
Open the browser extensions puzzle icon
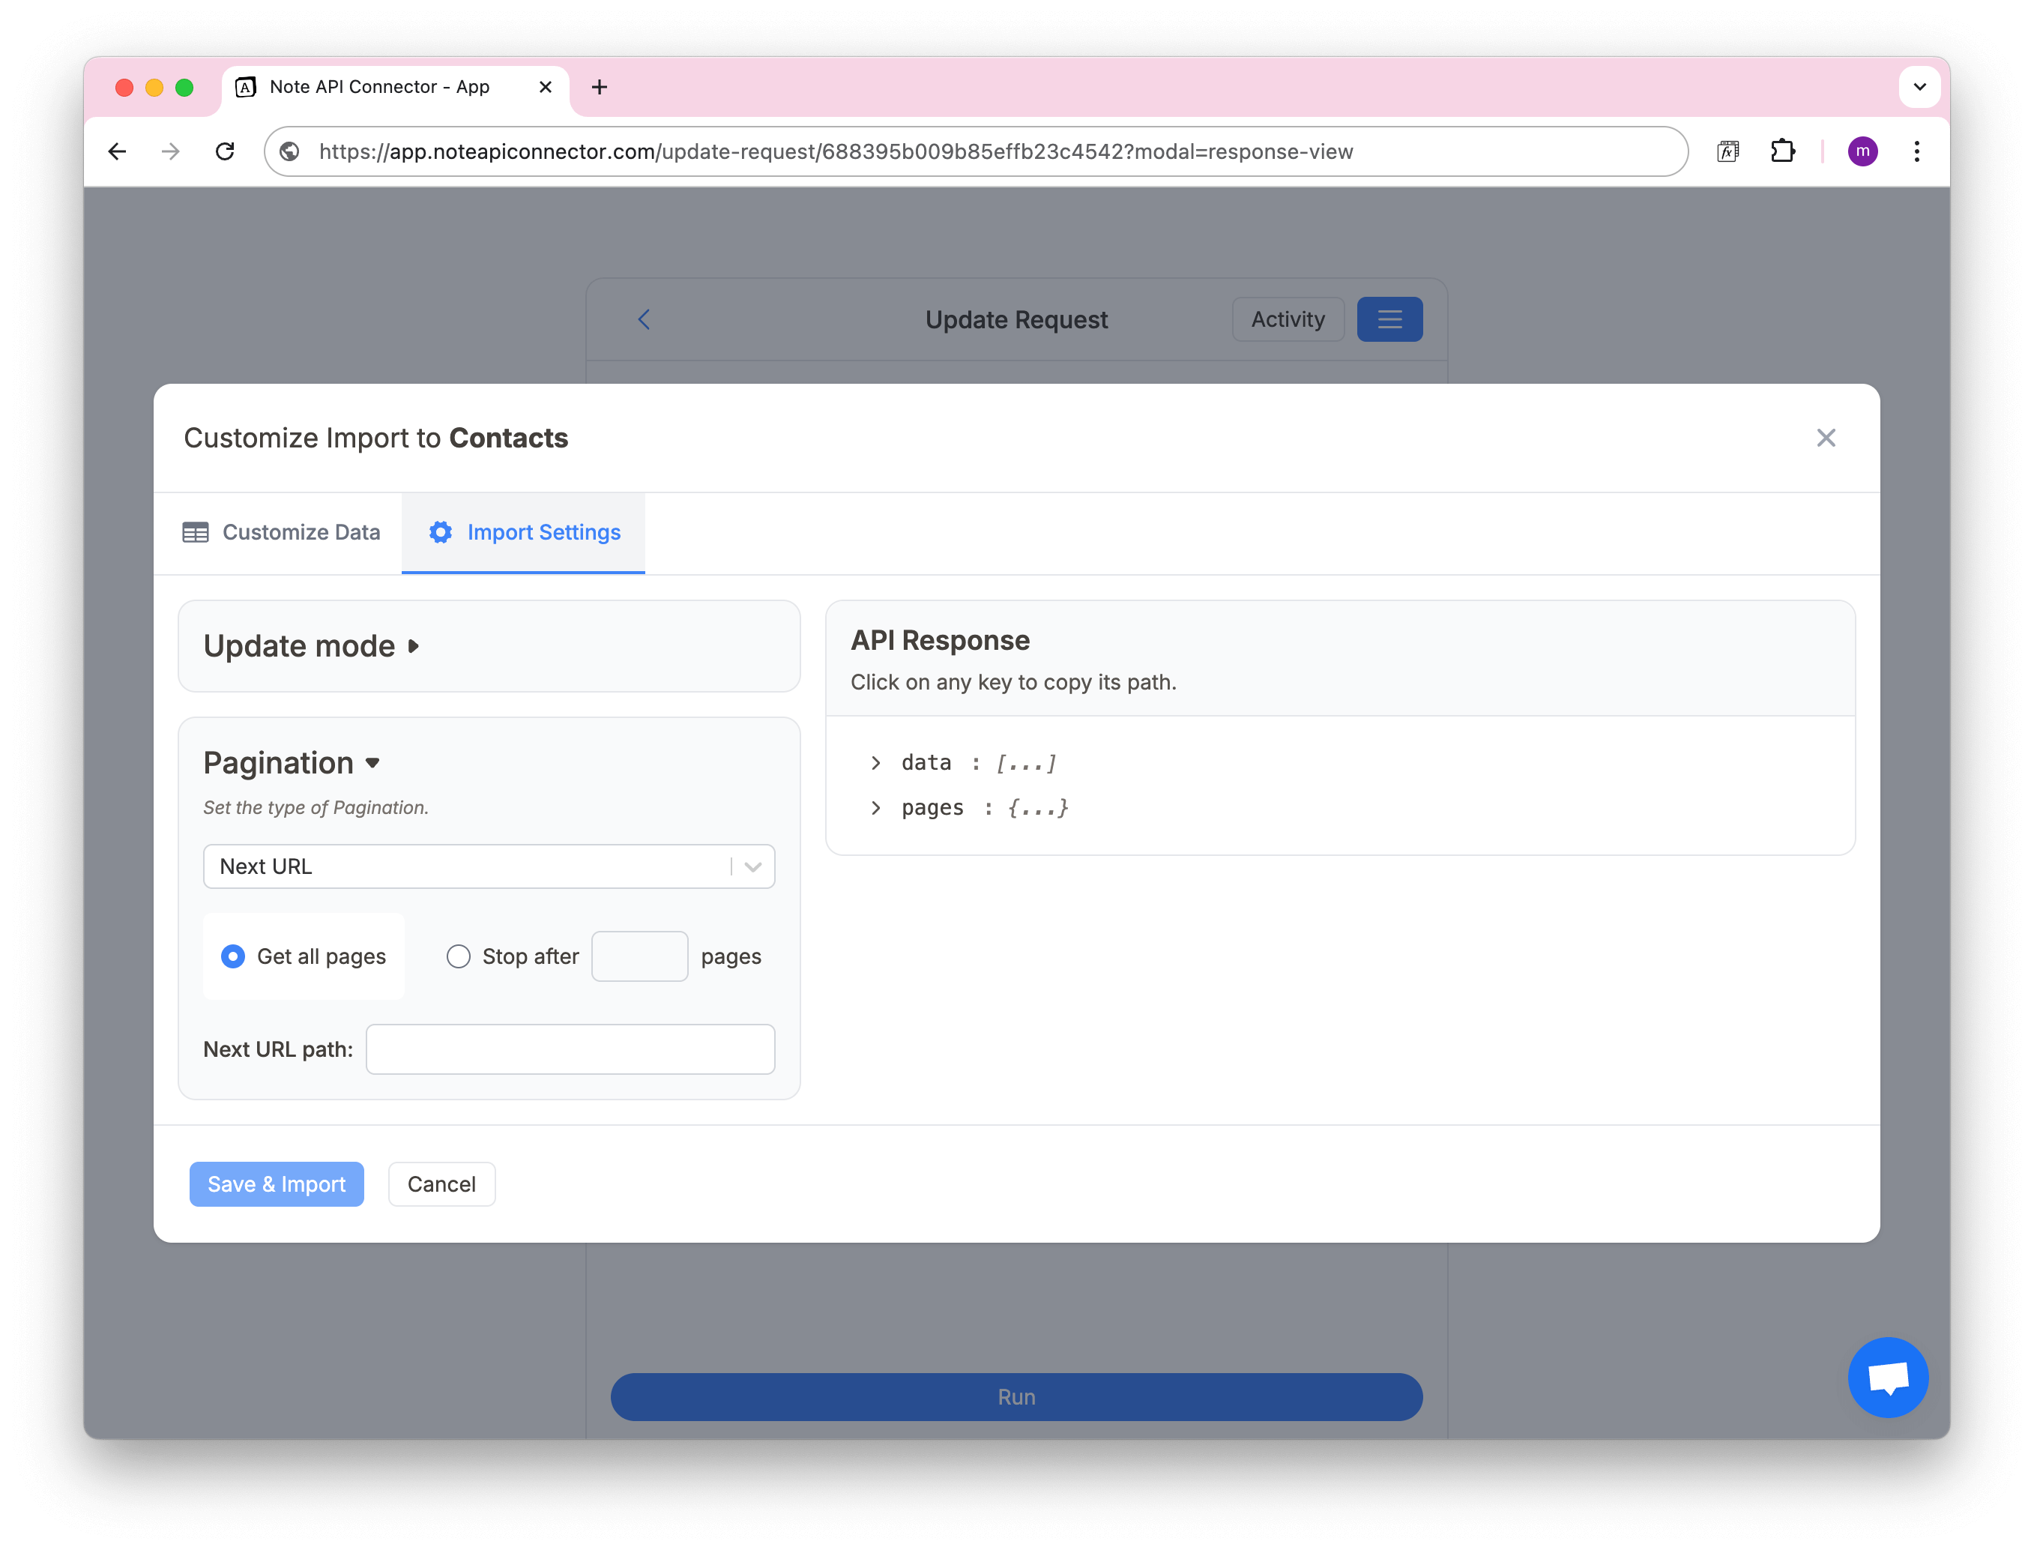pos(1782,151)
